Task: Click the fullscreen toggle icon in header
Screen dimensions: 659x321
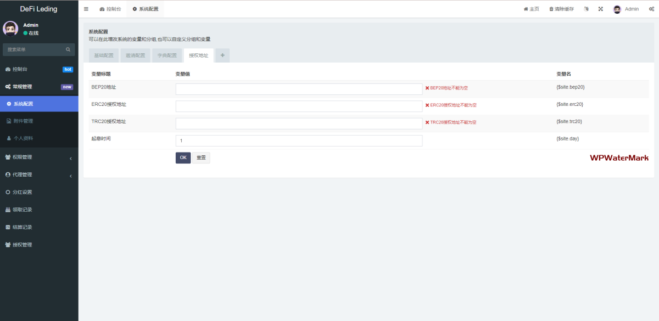Action: click(600, 9)
